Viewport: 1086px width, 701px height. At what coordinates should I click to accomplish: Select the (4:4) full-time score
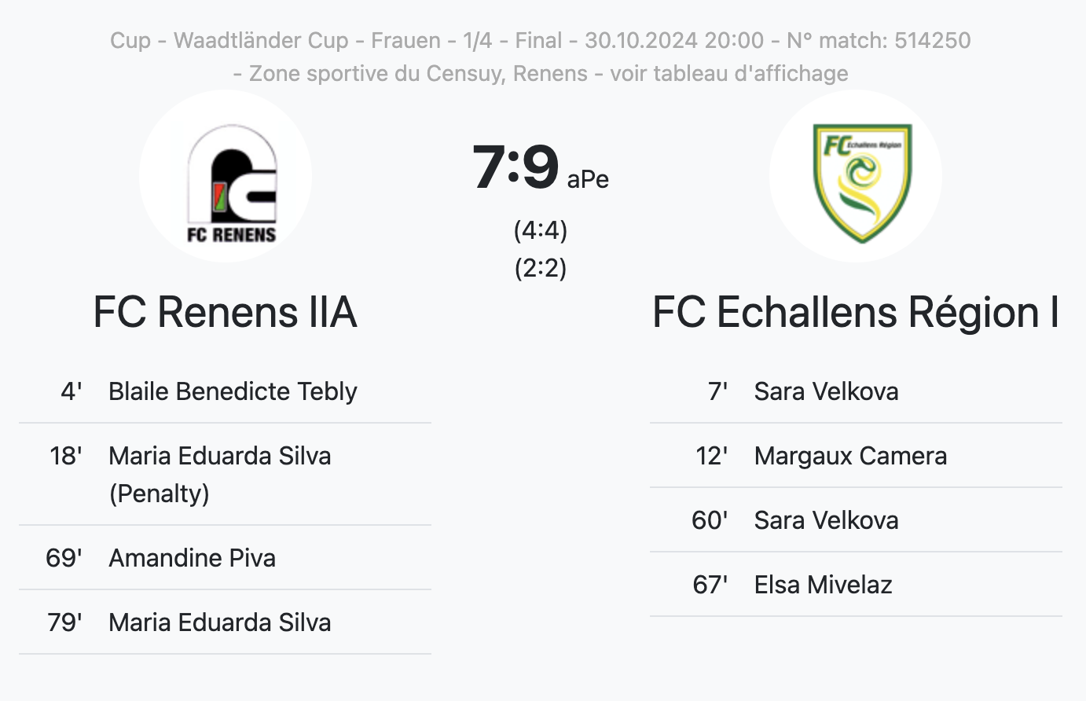point(541,230)
